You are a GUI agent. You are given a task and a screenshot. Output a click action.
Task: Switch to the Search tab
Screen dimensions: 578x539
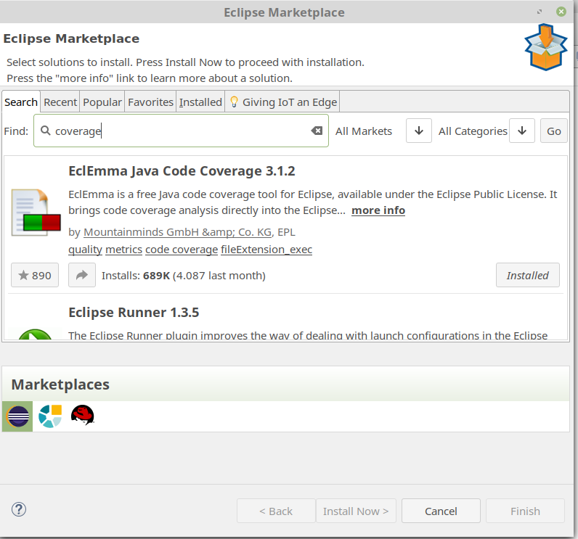(x=21, y=102)
